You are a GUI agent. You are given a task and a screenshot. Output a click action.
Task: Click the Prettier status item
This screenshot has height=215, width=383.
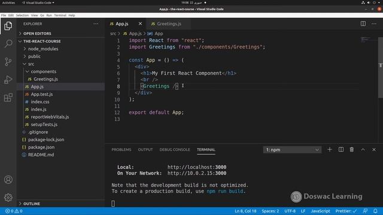point(346,211)
